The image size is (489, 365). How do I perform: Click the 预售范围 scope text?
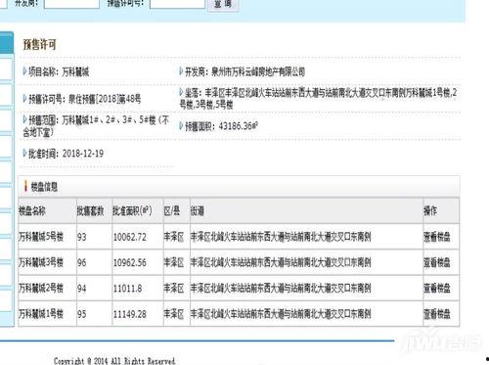coord(96,126)
